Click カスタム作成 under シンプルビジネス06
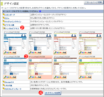The width and height of the screenshot is (104, 97). point(35,77)
